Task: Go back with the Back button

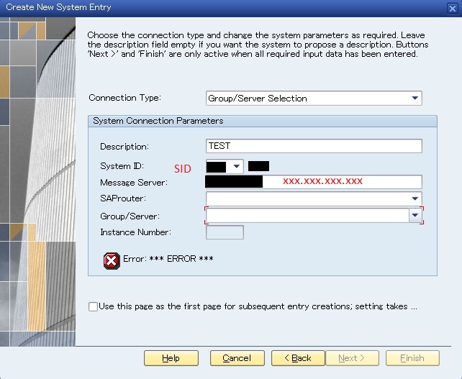Action: 298,358
